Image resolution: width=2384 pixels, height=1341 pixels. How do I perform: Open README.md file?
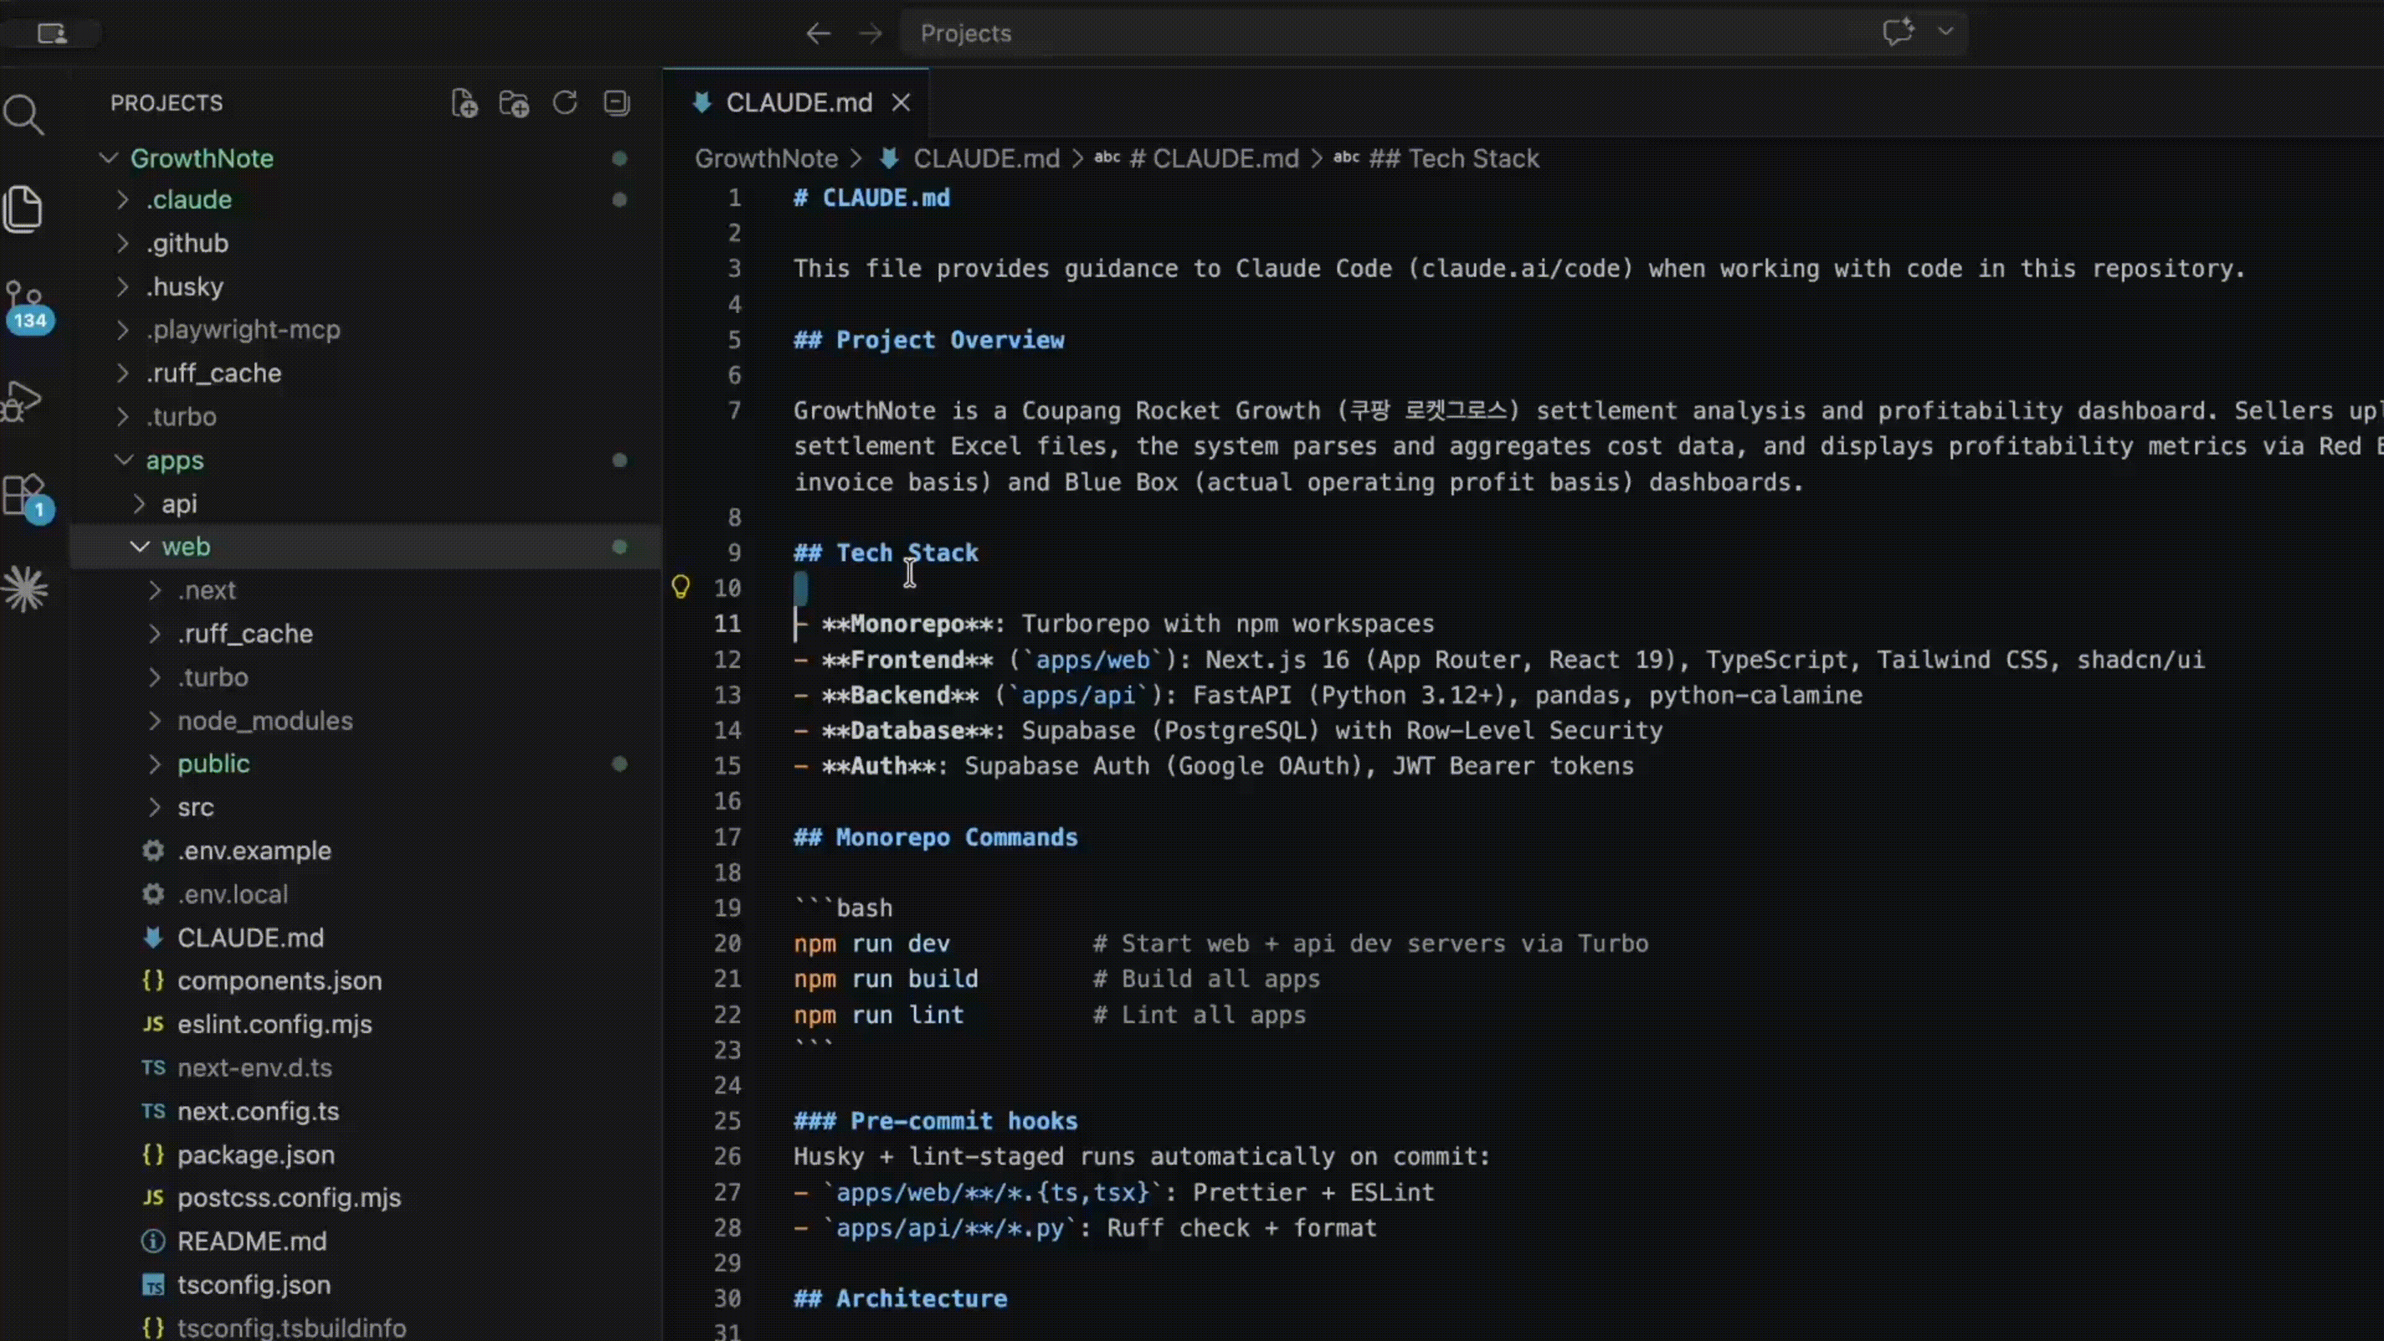(366, 1241)
